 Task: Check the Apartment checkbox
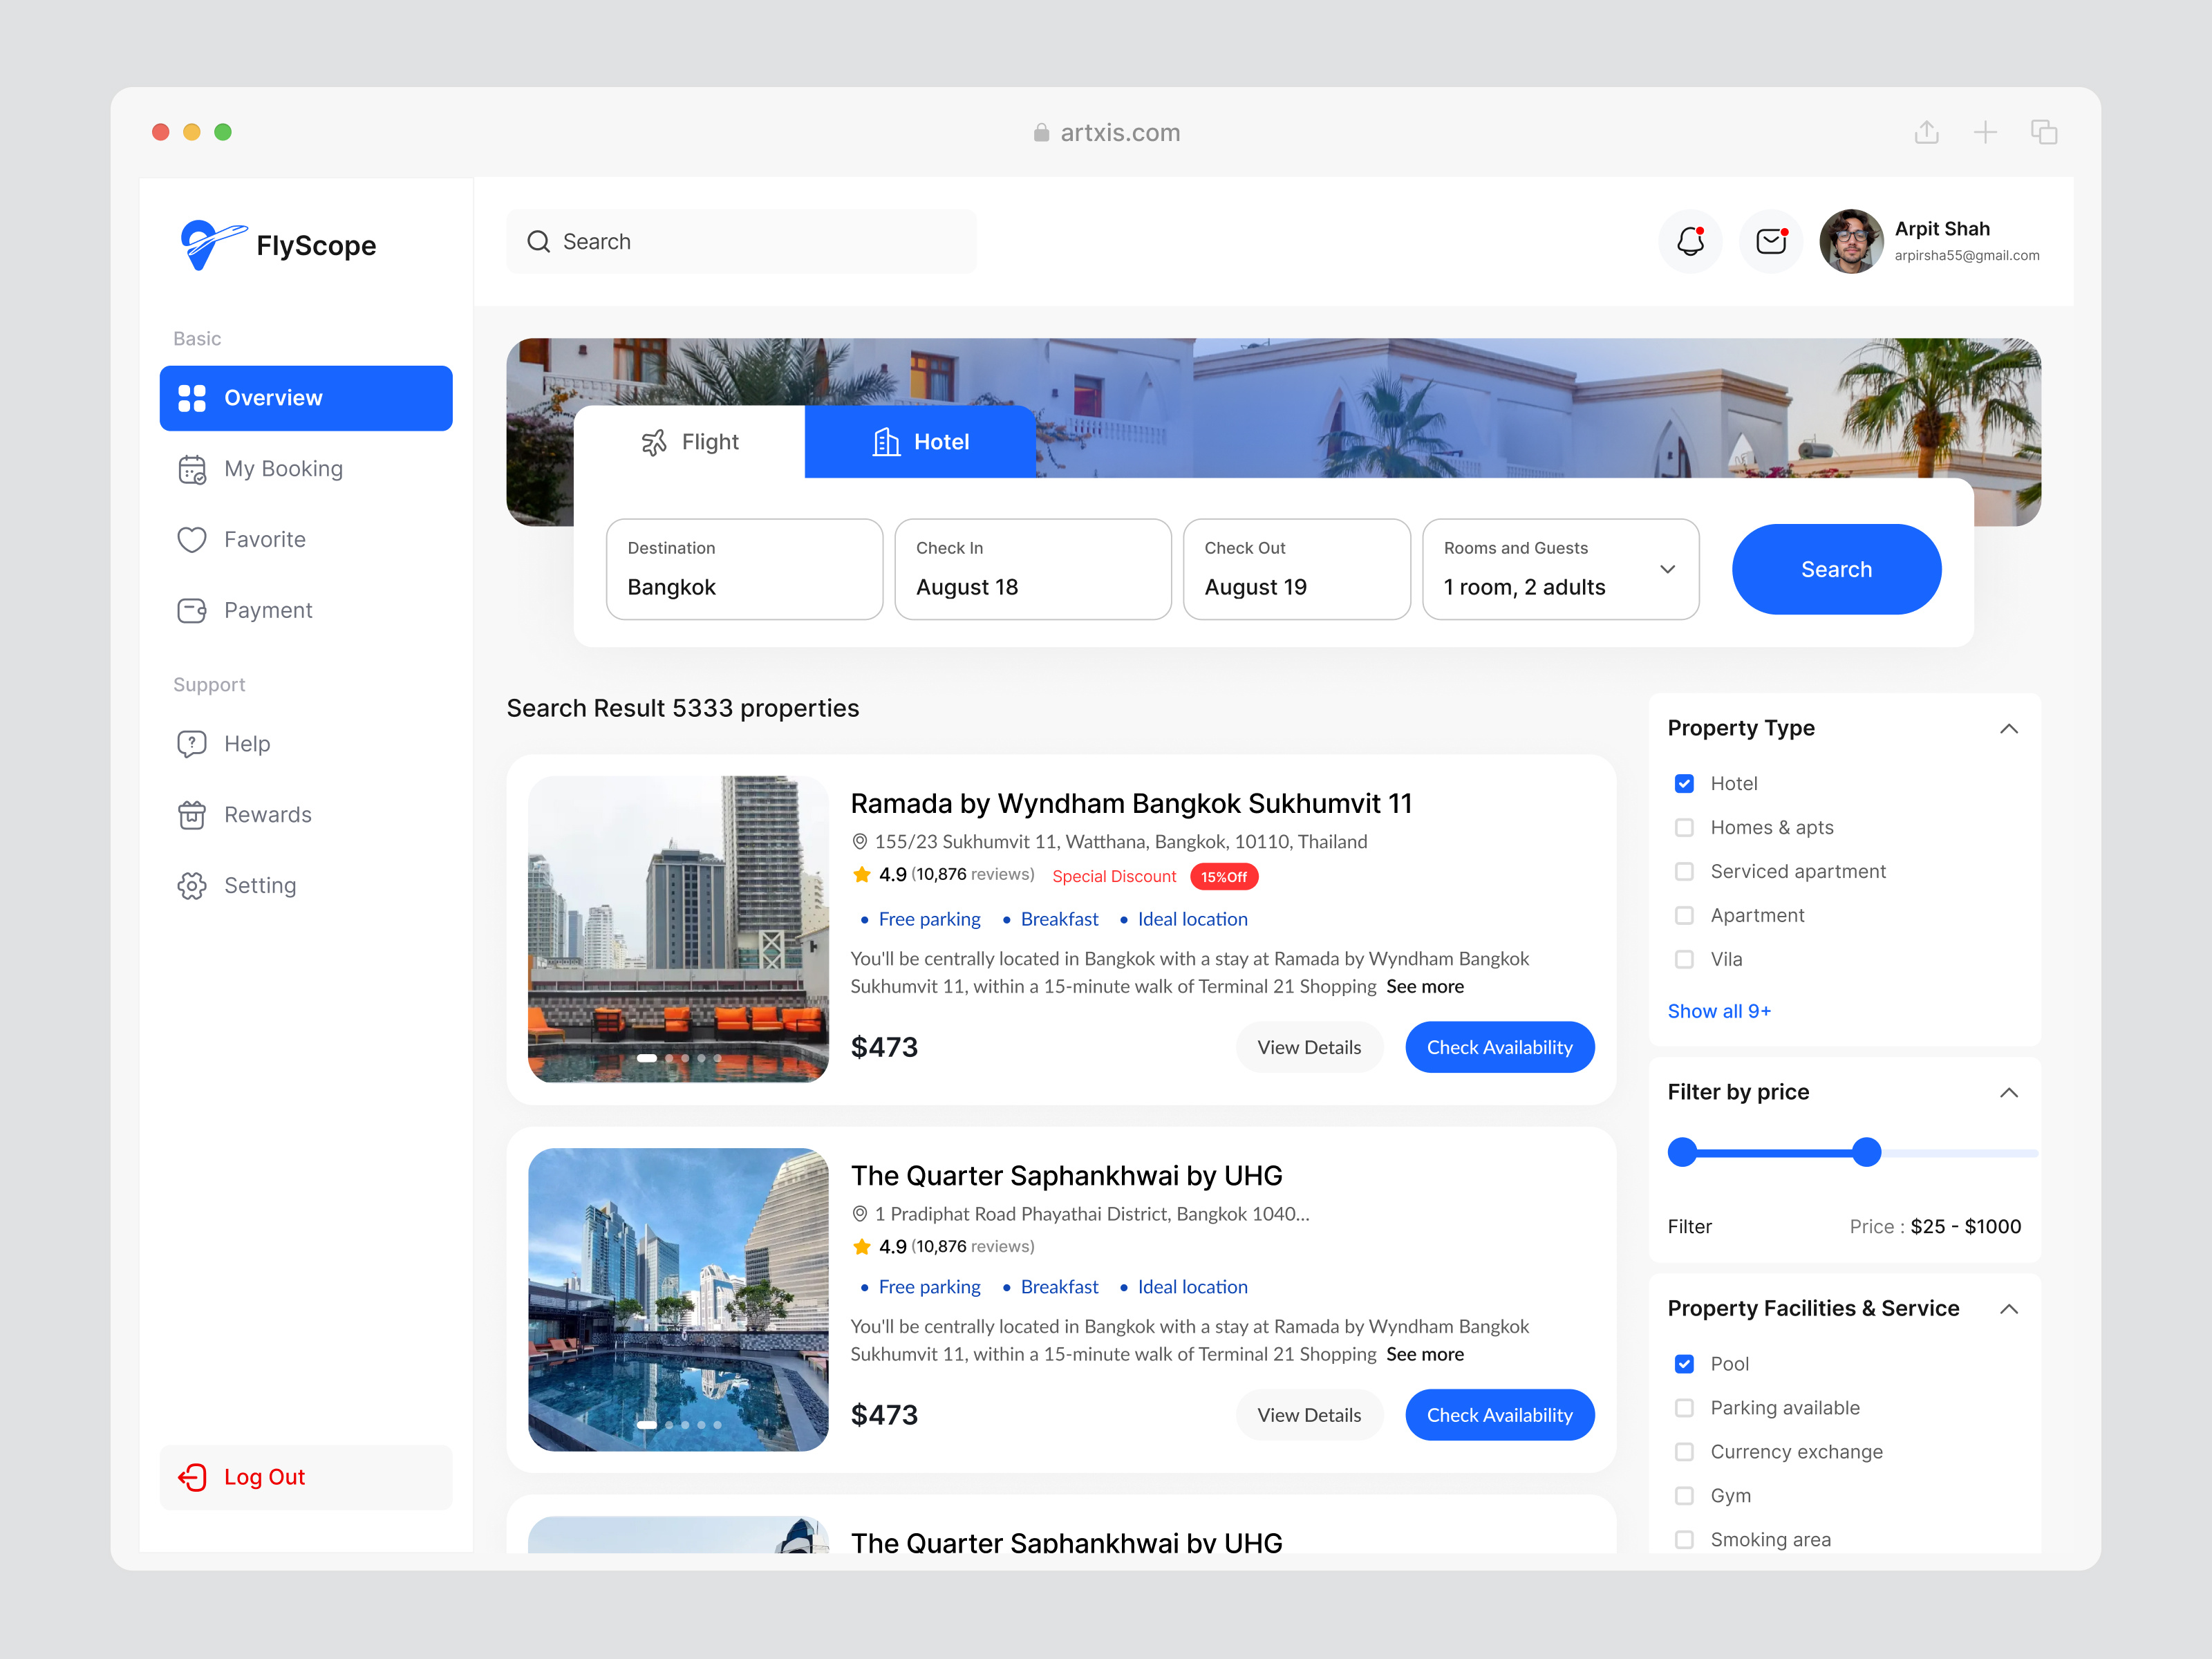pyautogui.click(x=1684, y=916)
